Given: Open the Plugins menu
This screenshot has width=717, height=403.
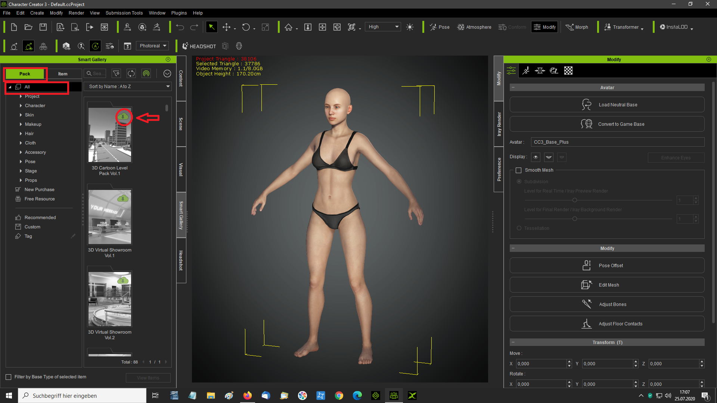Looking at the screenshot, I should tap(179, 13).
